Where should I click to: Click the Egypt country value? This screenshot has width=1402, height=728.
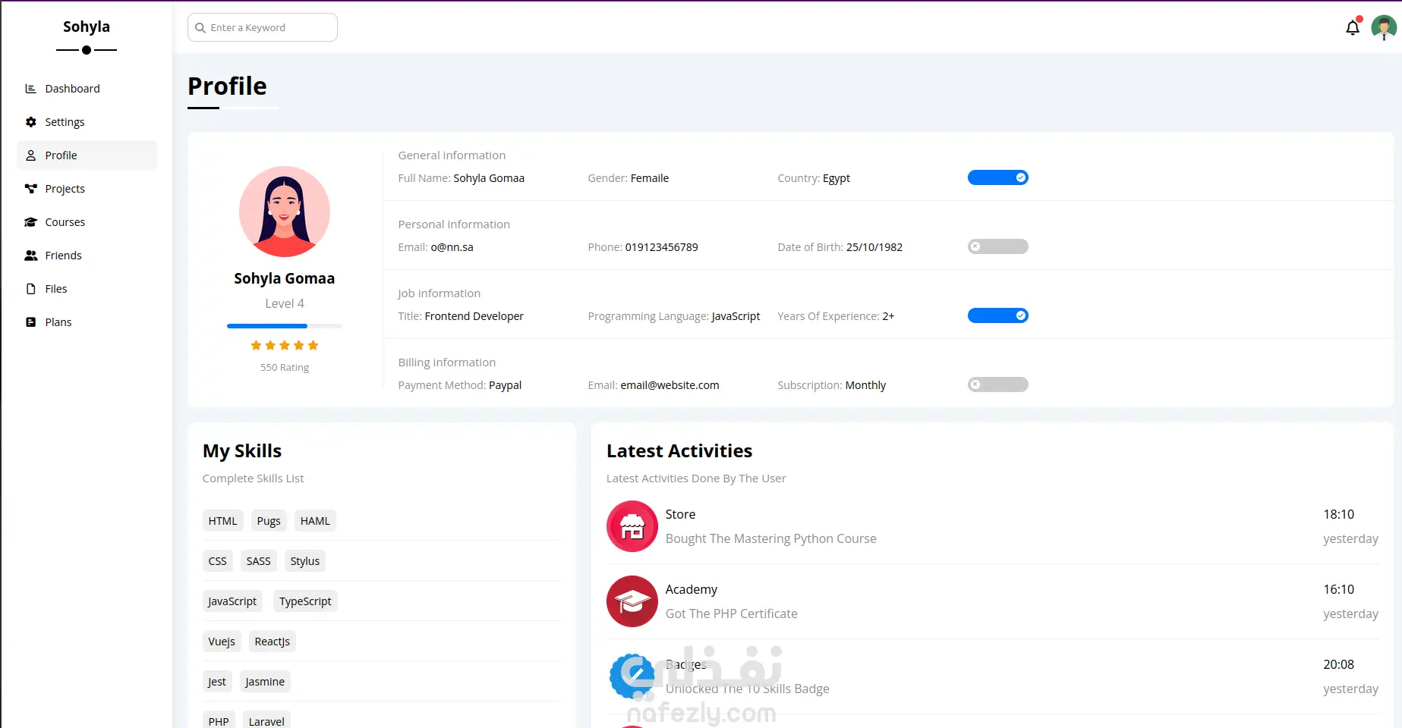point(836,178)
